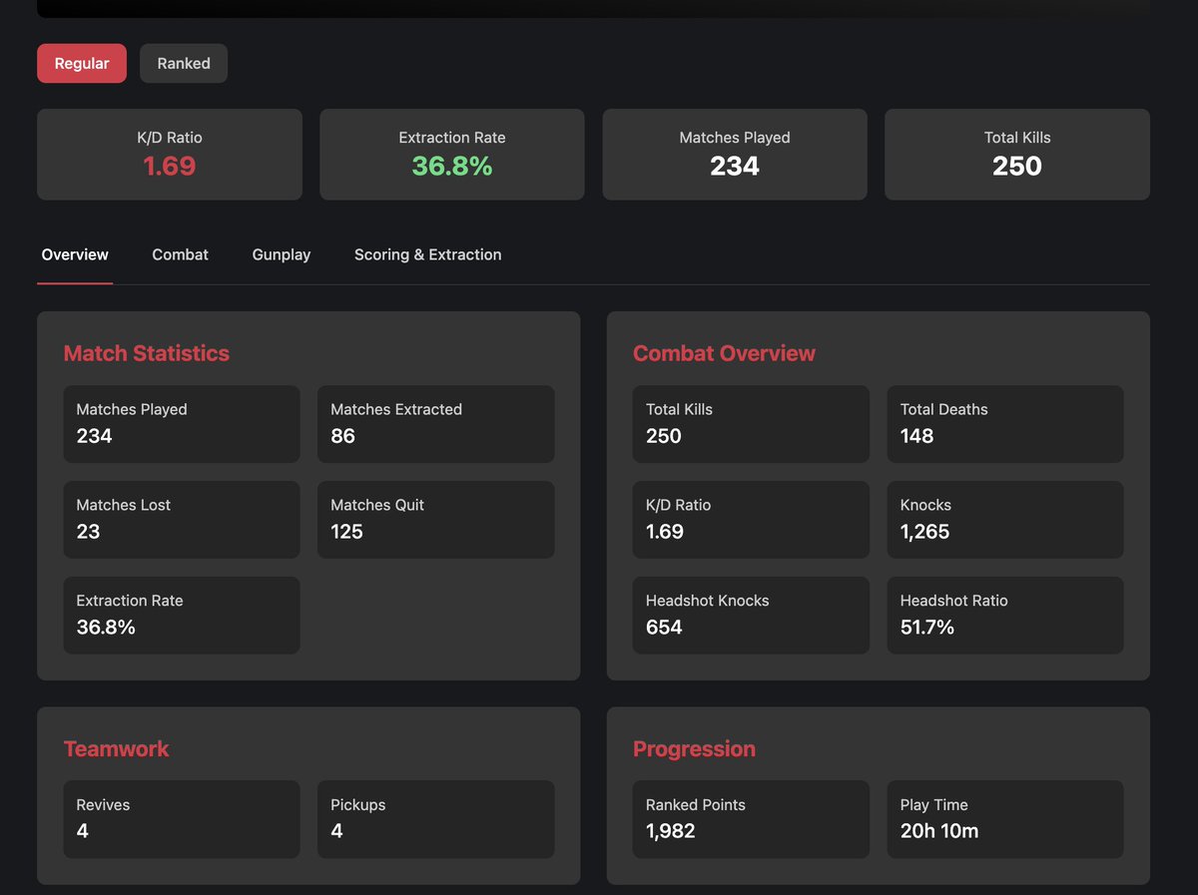This screenshot has width=1198, height=895.
Task: Click the Play Time stat card
Action: point(1005,819)
